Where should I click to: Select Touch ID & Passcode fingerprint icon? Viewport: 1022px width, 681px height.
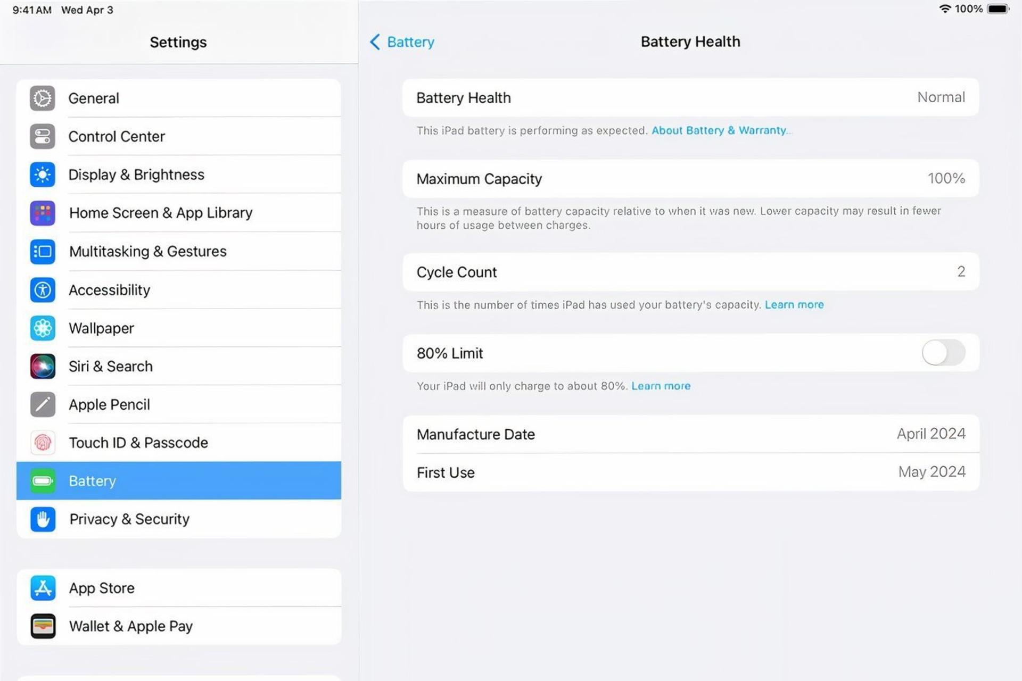click(x=43, y=443)
